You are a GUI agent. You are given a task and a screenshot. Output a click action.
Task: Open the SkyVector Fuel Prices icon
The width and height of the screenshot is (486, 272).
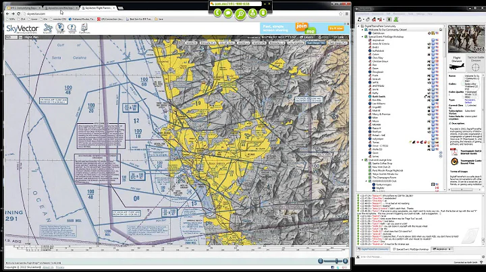click(84, 28)
